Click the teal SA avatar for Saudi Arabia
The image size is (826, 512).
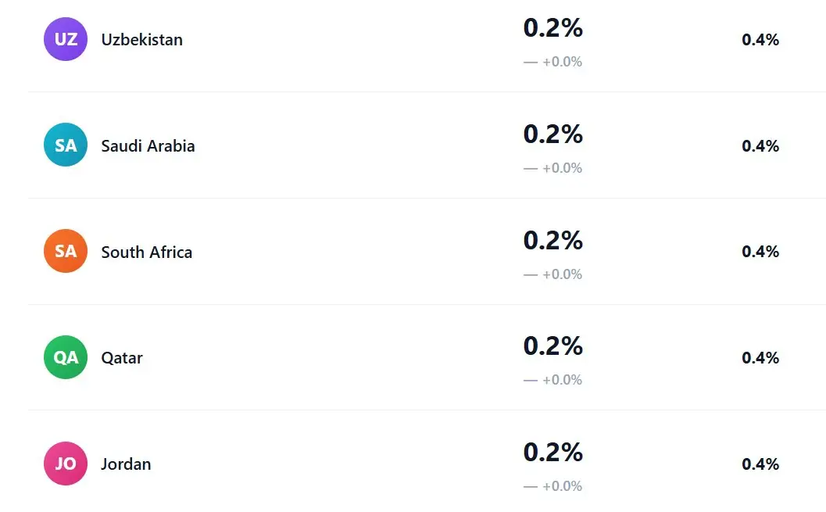coord(66,145)
